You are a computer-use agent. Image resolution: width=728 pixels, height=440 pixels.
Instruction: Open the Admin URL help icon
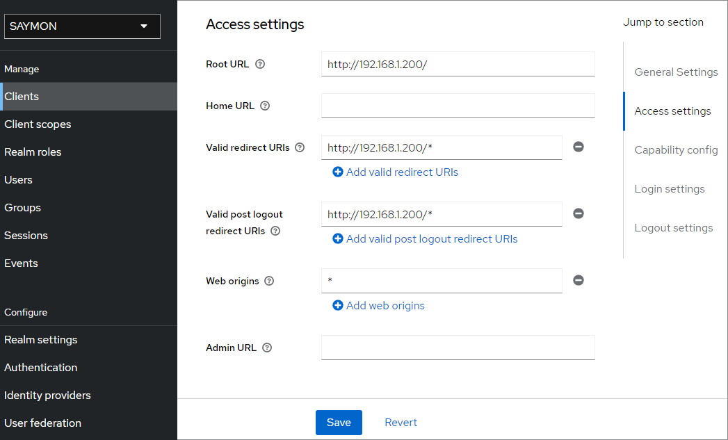pos(267,348)
